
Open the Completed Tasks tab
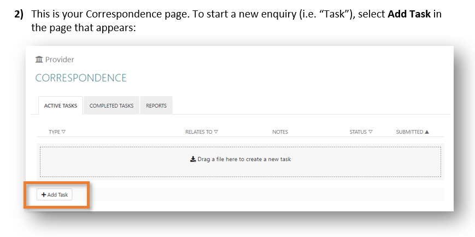(x=112, y=106)
